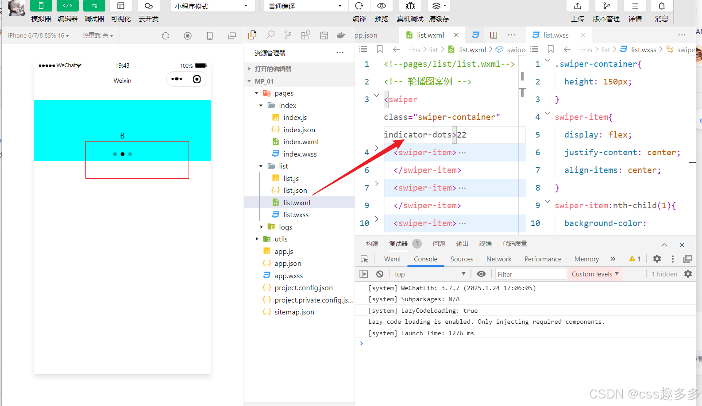Viewport: 702px width, 406px height.
Task: Close the list.wxml tab
Action: 456,35
